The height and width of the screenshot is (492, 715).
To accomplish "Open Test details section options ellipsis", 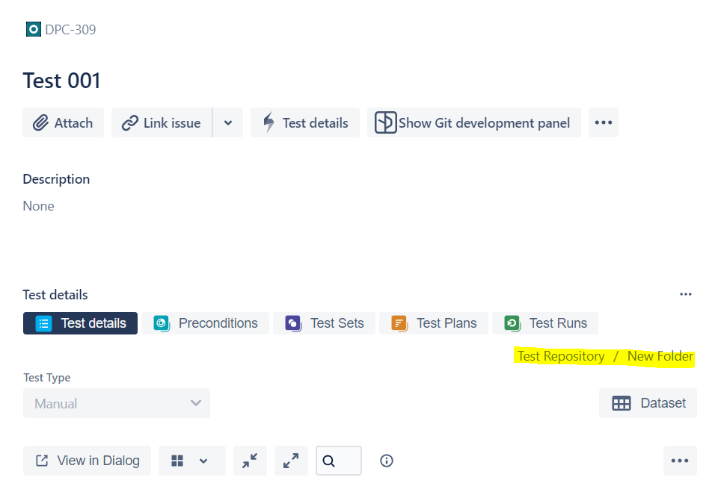I will pos(686,294).
